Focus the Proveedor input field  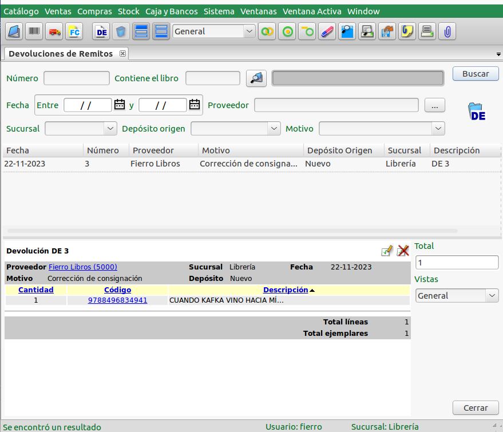click(336, 105)
